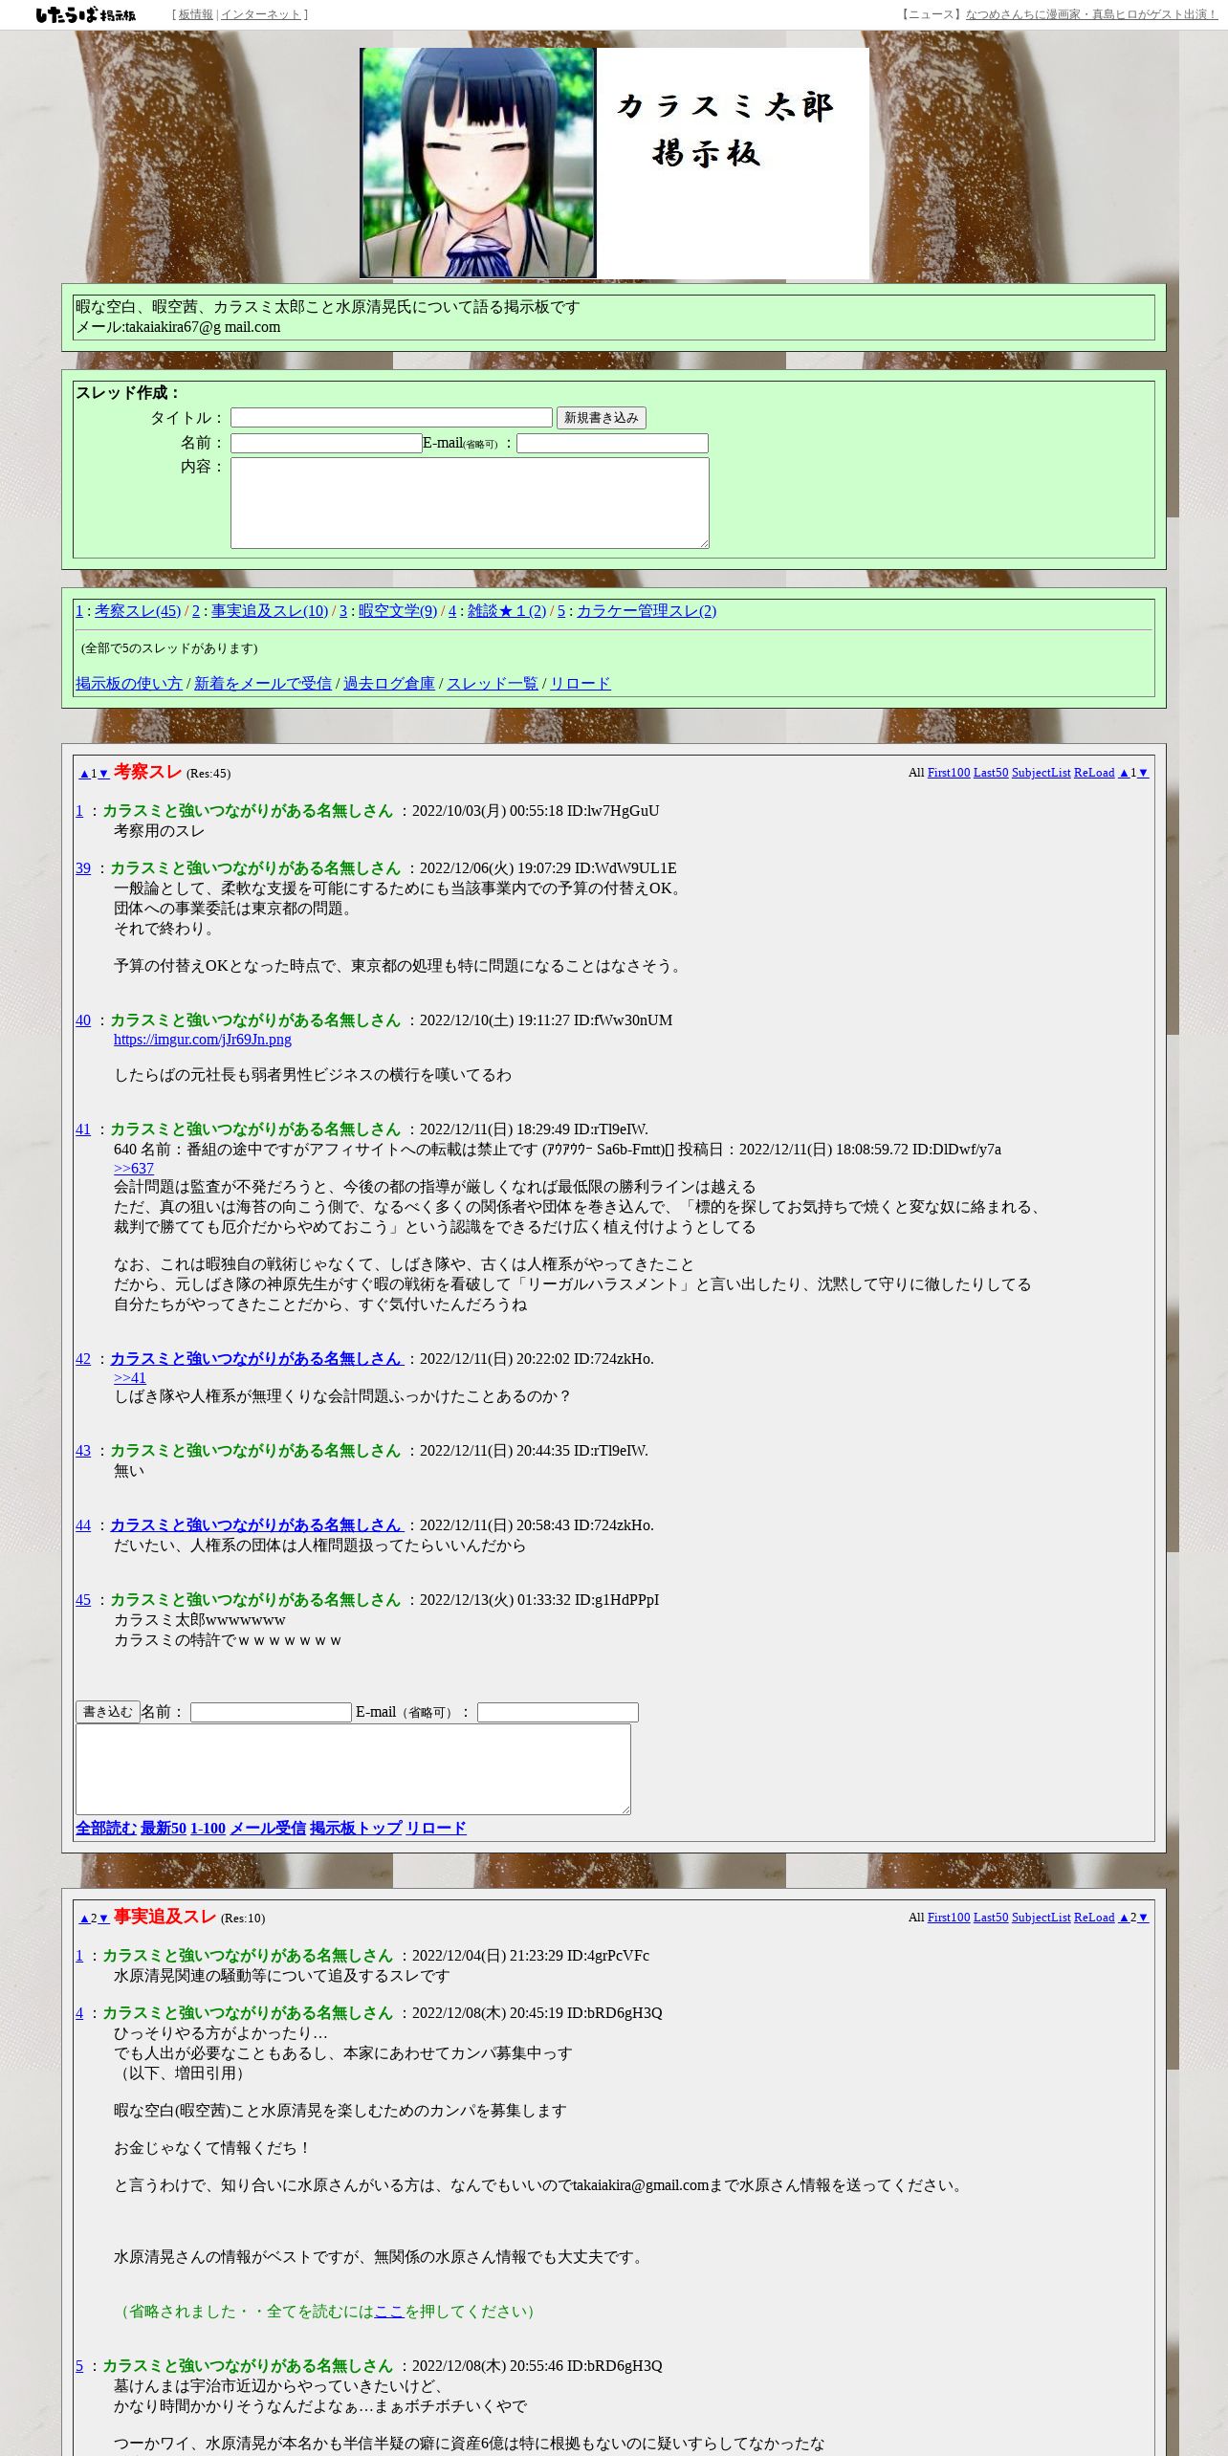Image resolution: width=1228 pixels, height=2456 pixels.
Task: Open First100 in 事実追及スレ header
Action: 949,1918
